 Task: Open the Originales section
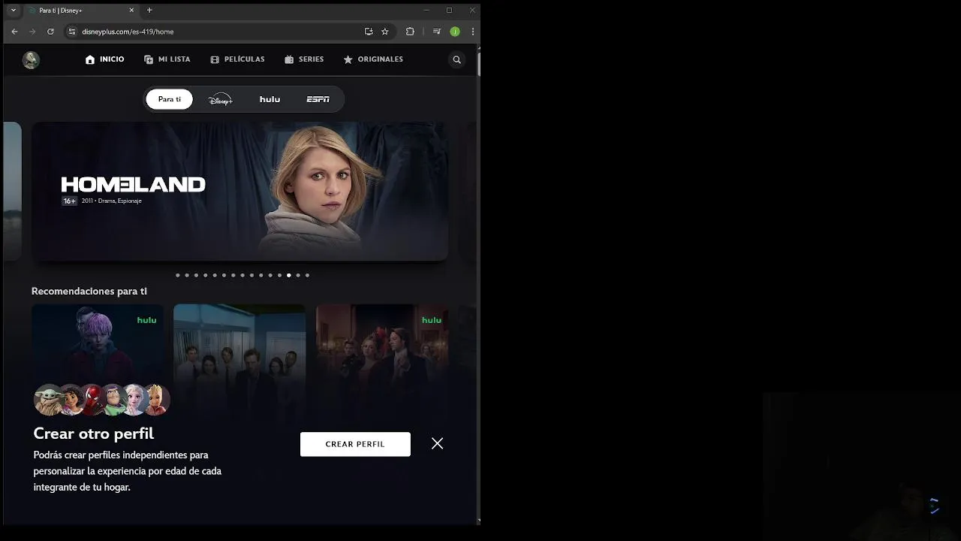[373, 59]
